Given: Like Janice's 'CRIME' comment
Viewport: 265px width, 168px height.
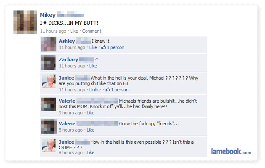Looking at the screenshot, I should pos(90,152).
